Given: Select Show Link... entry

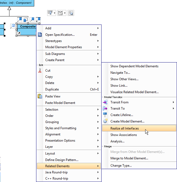Looking at the screenshot, I should (139, 86).
